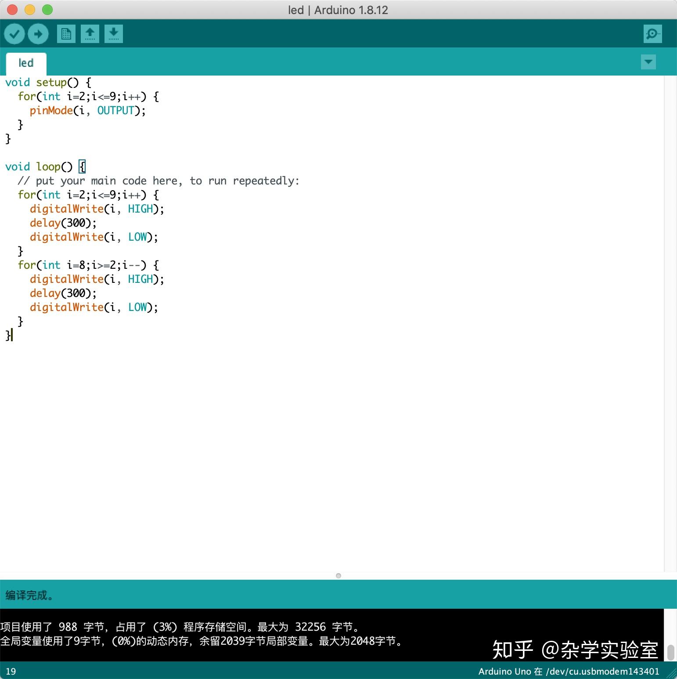Viewport: 677px width, 679px height.
Task: Open the tab management dropdown triangle
Action: coord(648,62)
